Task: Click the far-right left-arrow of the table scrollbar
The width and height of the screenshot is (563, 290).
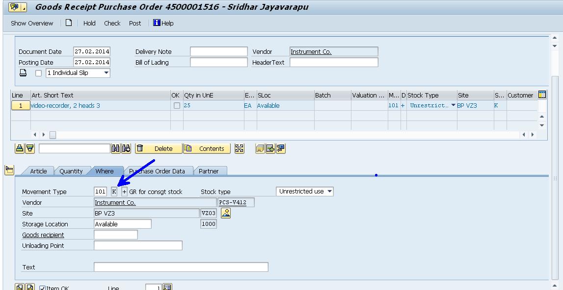Action: 524,135
